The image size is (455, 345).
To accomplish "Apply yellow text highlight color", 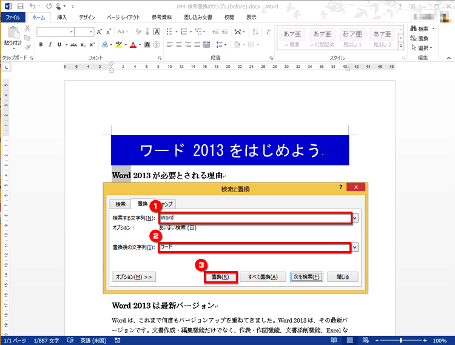I will (x=119, y=45).
